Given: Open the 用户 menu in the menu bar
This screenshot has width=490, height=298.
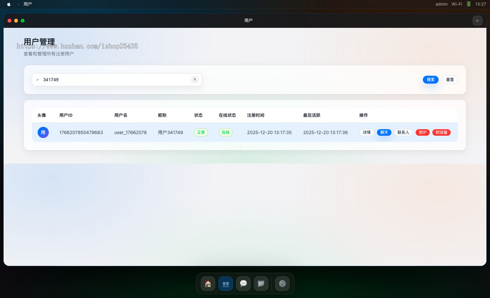Looking at the screenshot, I should (28, 4).
